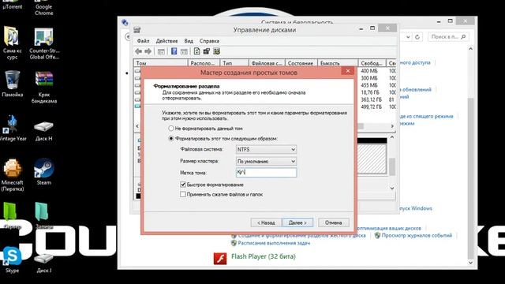Click the Состояние column header

click(x=301, y=63)
